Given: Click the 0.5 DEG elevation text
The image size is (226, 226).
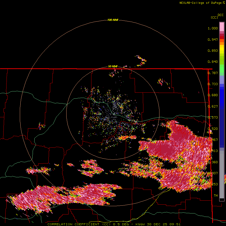Looking at the screenshot, I should point(121,224).
